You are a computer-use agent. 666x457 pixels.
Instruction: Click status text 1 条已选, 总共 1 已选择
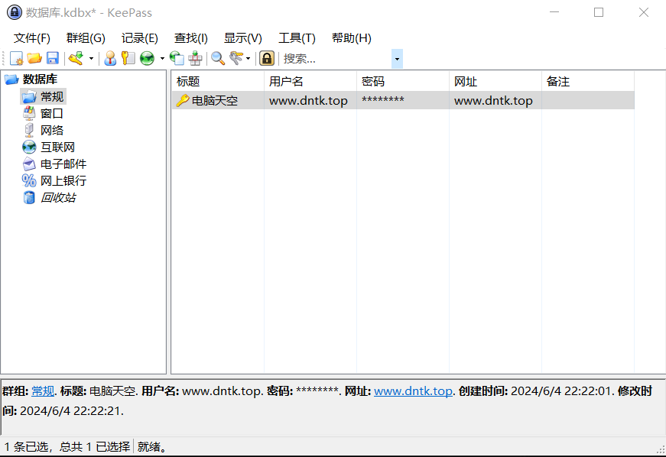pyautogui.click(x=67, y=446)
